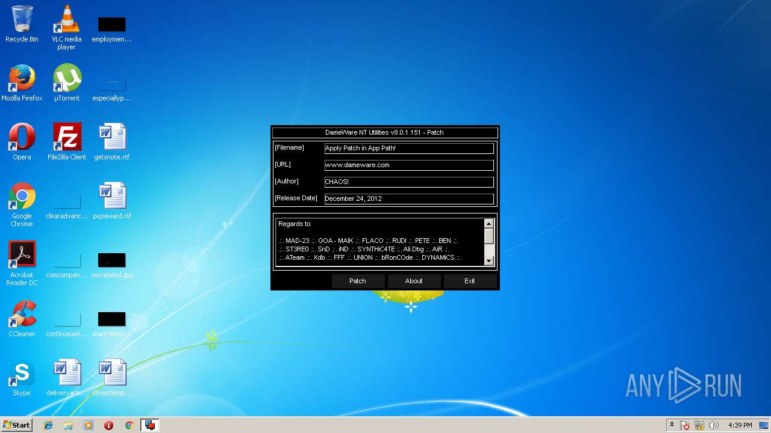This screenshot has width=771, height=433.
Task: Open the Recycle Bin desktop icon
Action: click(x=22, y=24)
